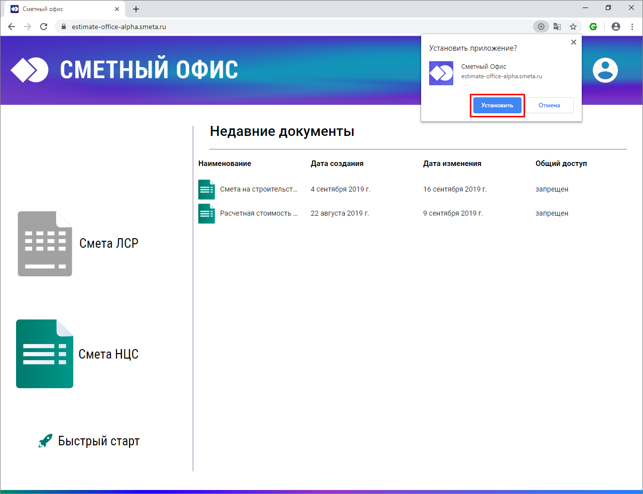Click the Дата изменения column header
Viewport: 643px width, 494px height.
click(452, 163)
